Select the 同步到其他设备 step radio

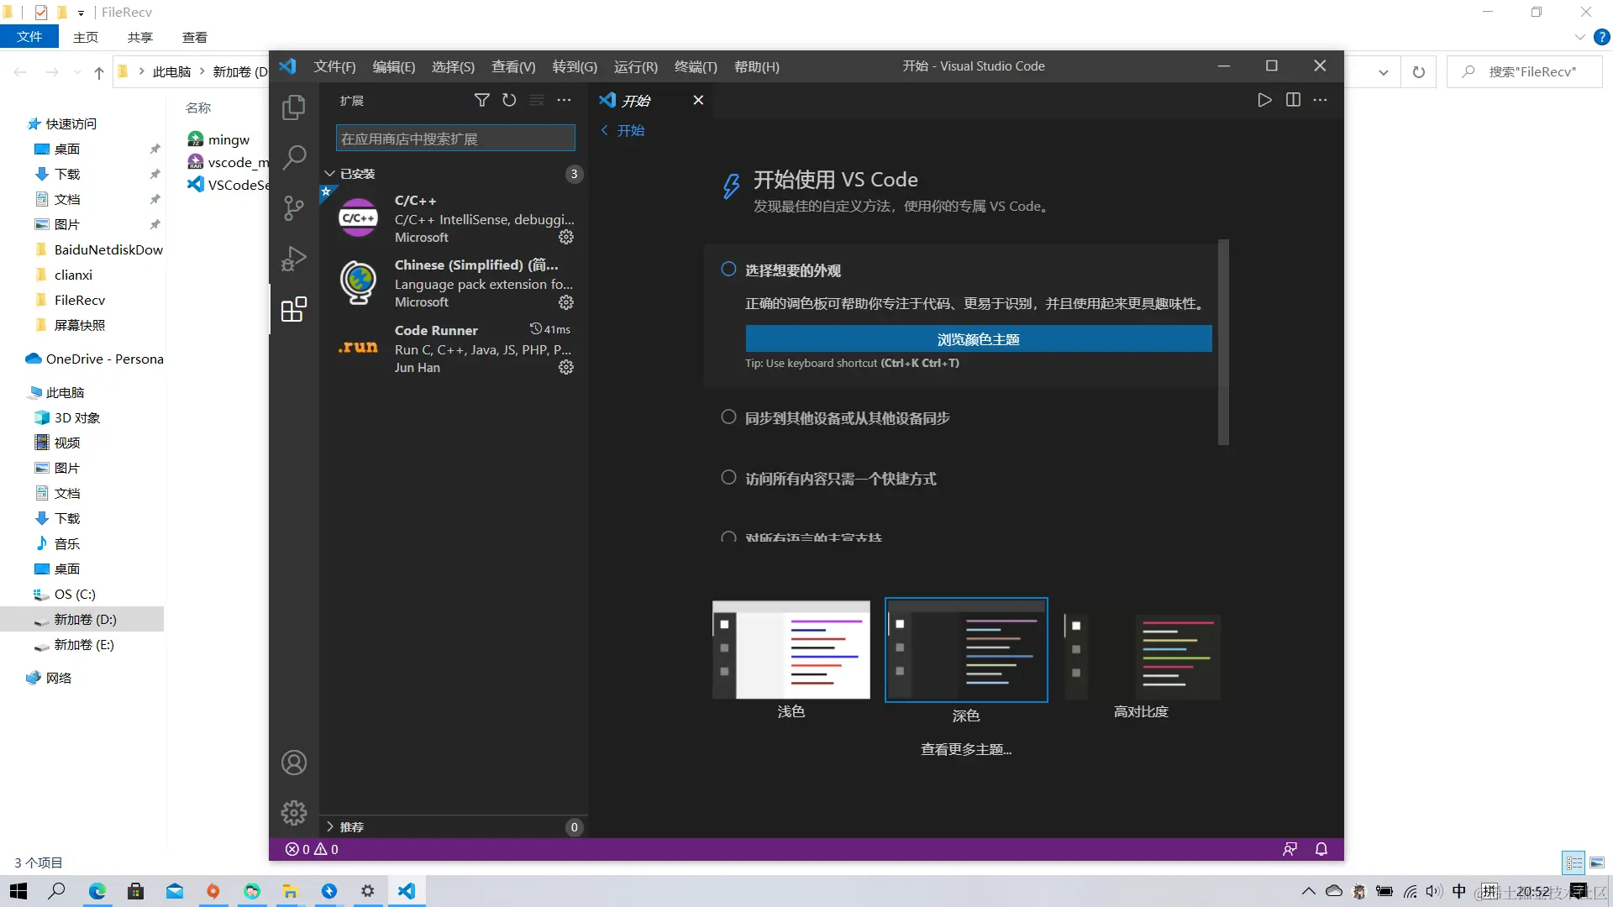pyautogui.click(x=728, y=417)
